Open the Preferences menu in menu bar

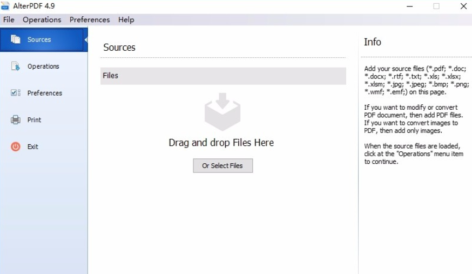(x=90, y=19)
